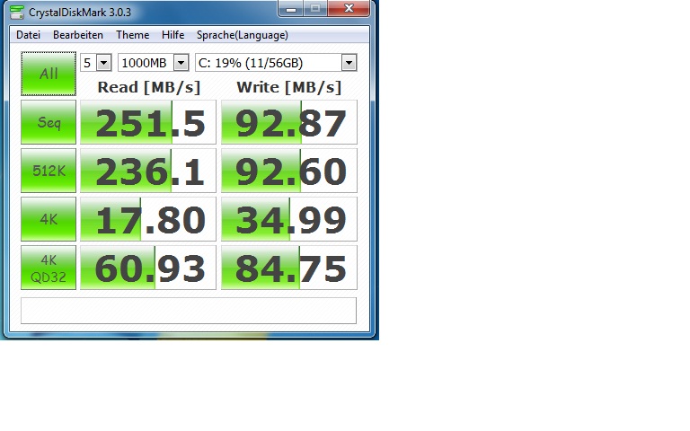Open the Sprache(Language) menu
Screen dimensions: 690x431
[x=243, y=35]
